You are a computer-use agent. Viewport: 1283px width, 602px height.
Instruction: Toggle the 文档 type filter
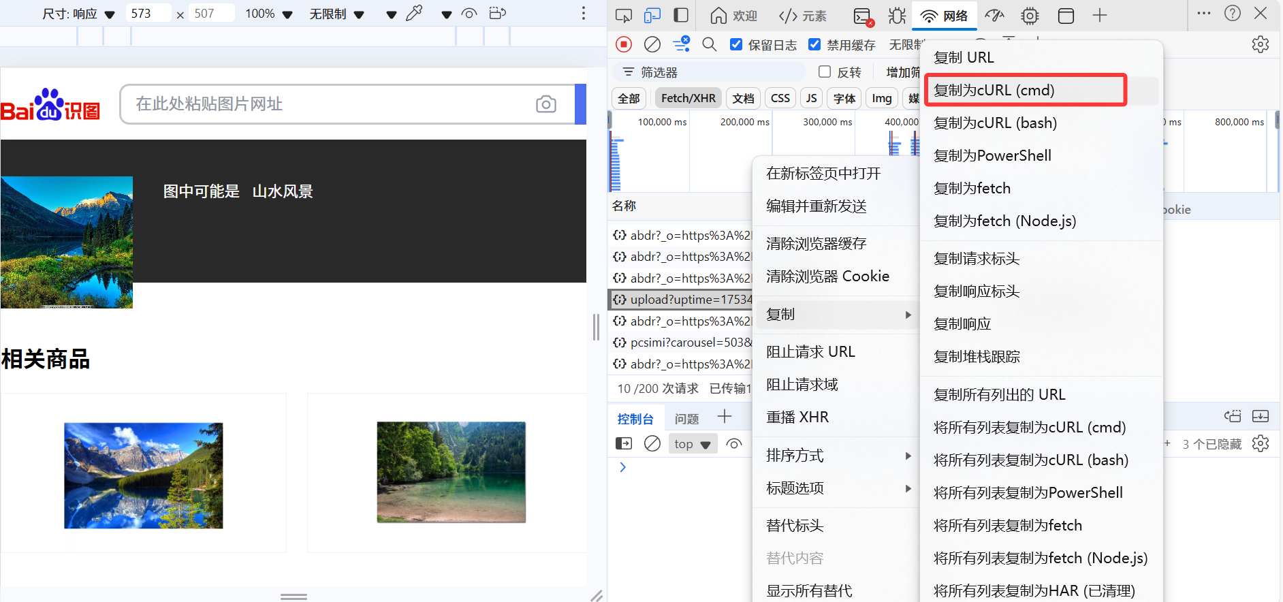743,98
